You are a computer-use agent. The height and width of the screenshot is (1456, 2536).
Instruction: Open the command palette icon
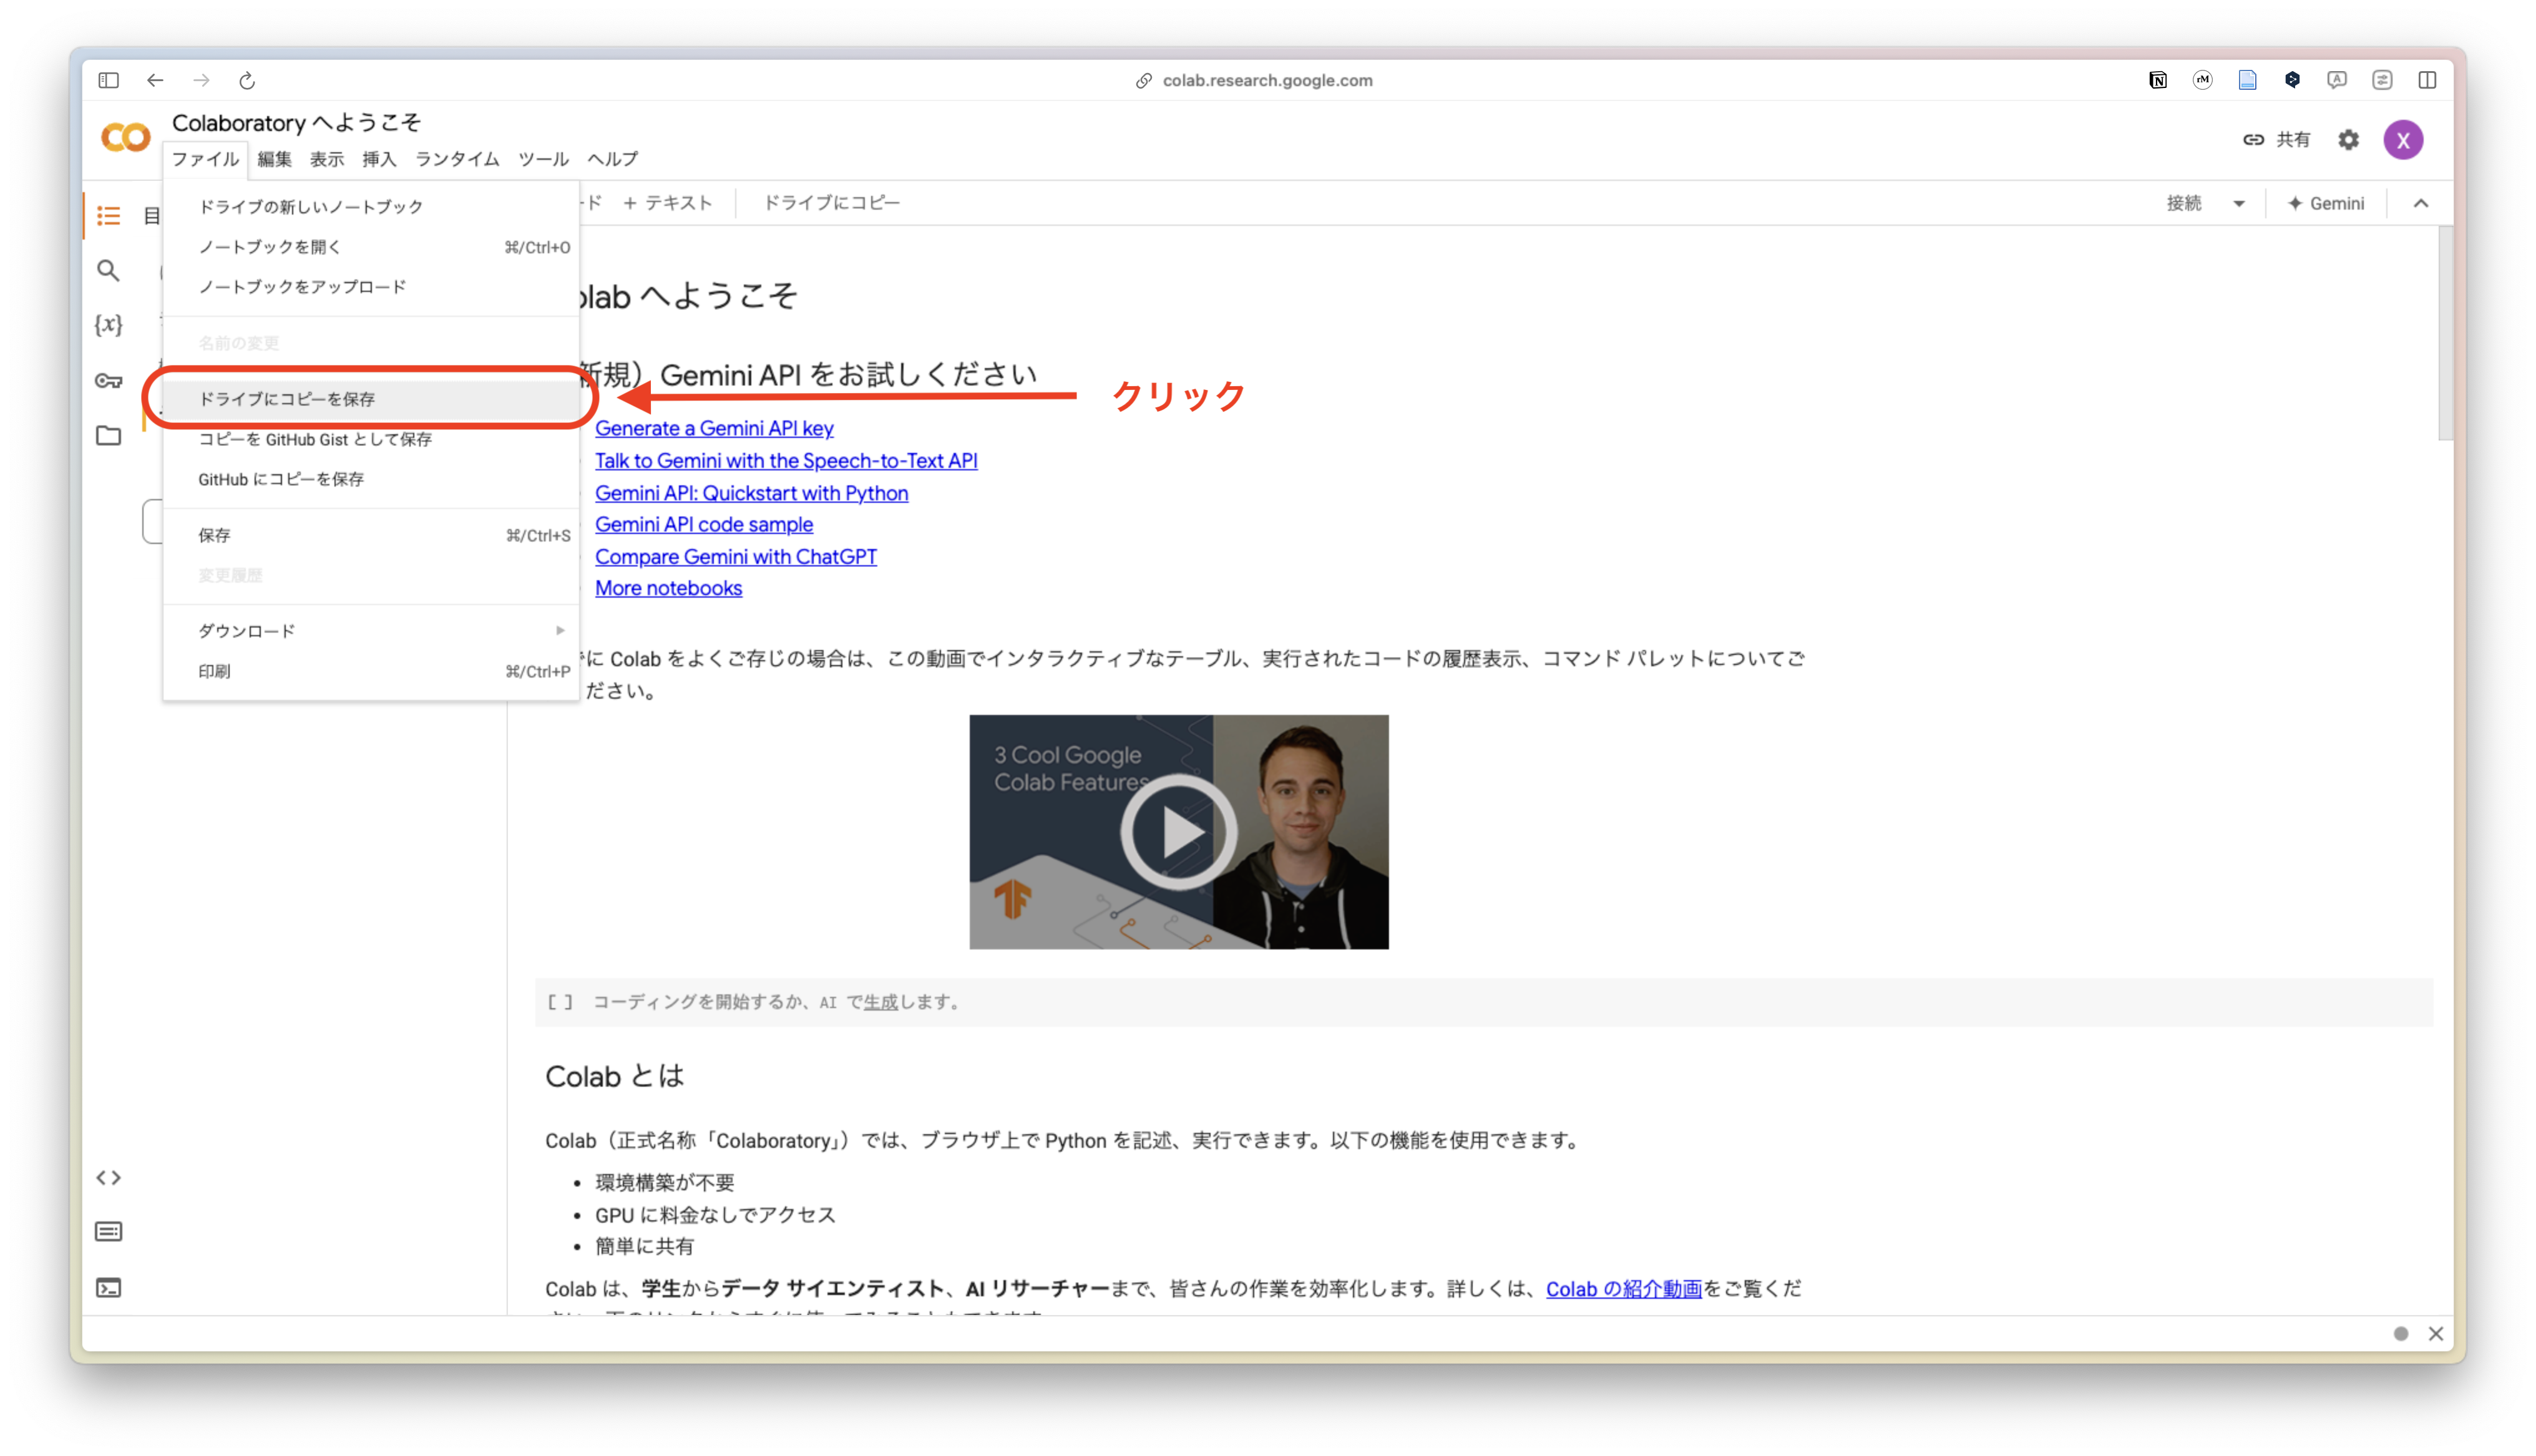click(x=108, y=1231)
